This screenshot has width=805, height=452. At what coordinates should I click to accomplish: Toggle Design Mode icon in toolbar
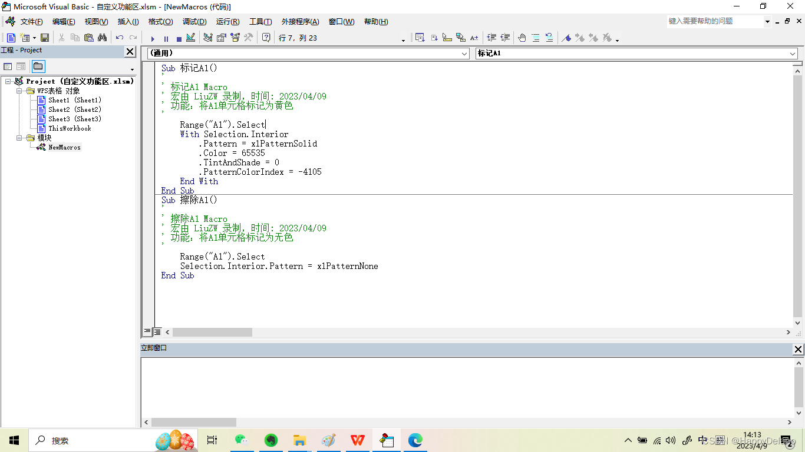click(190, 38)
